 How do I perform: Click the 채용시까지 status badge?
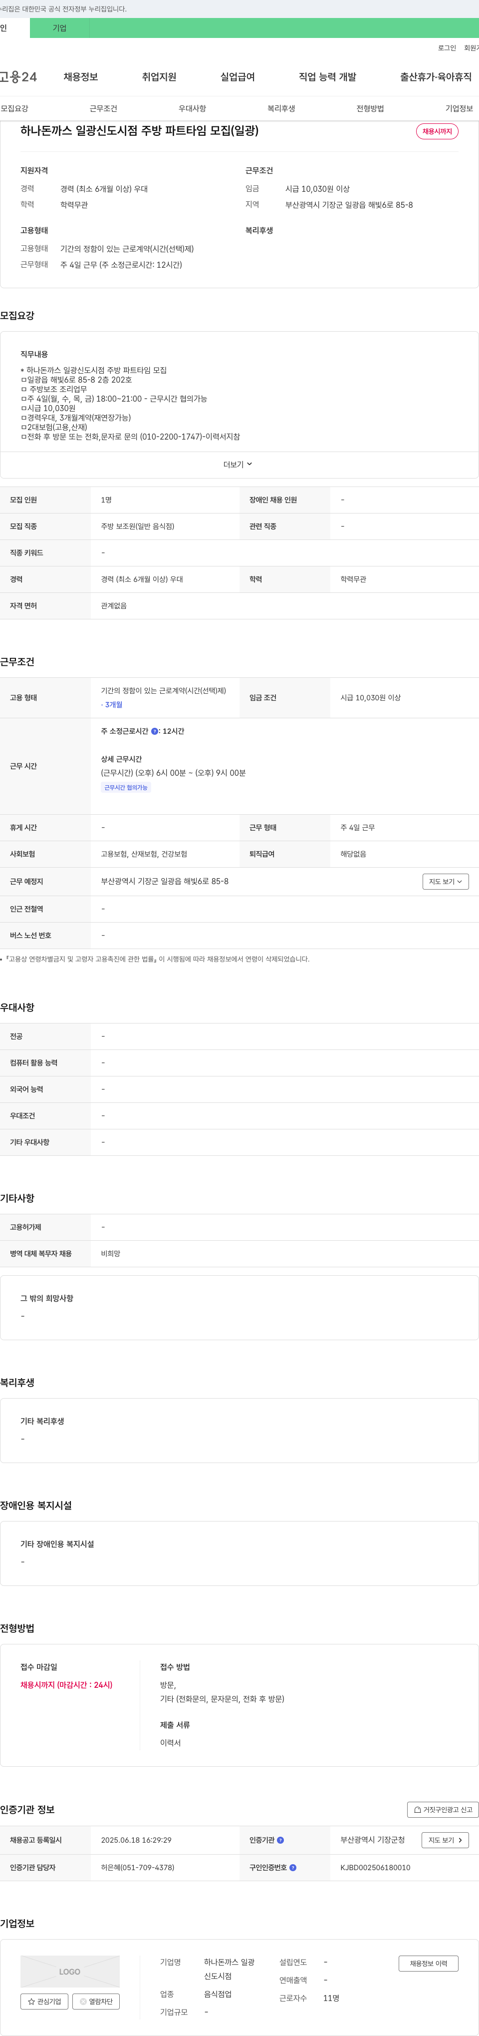coord(437,131)
